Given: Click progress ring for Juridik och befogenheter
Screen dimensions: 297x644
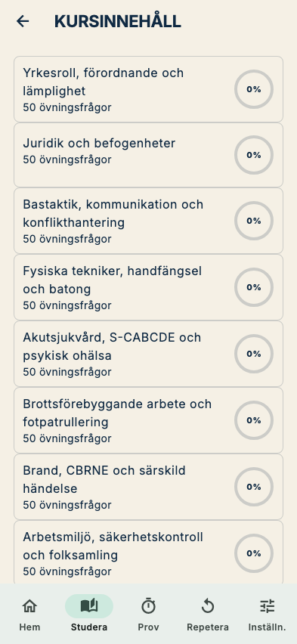Looking at the screenshot, I should pyautogui.click(x=254, y=155).
